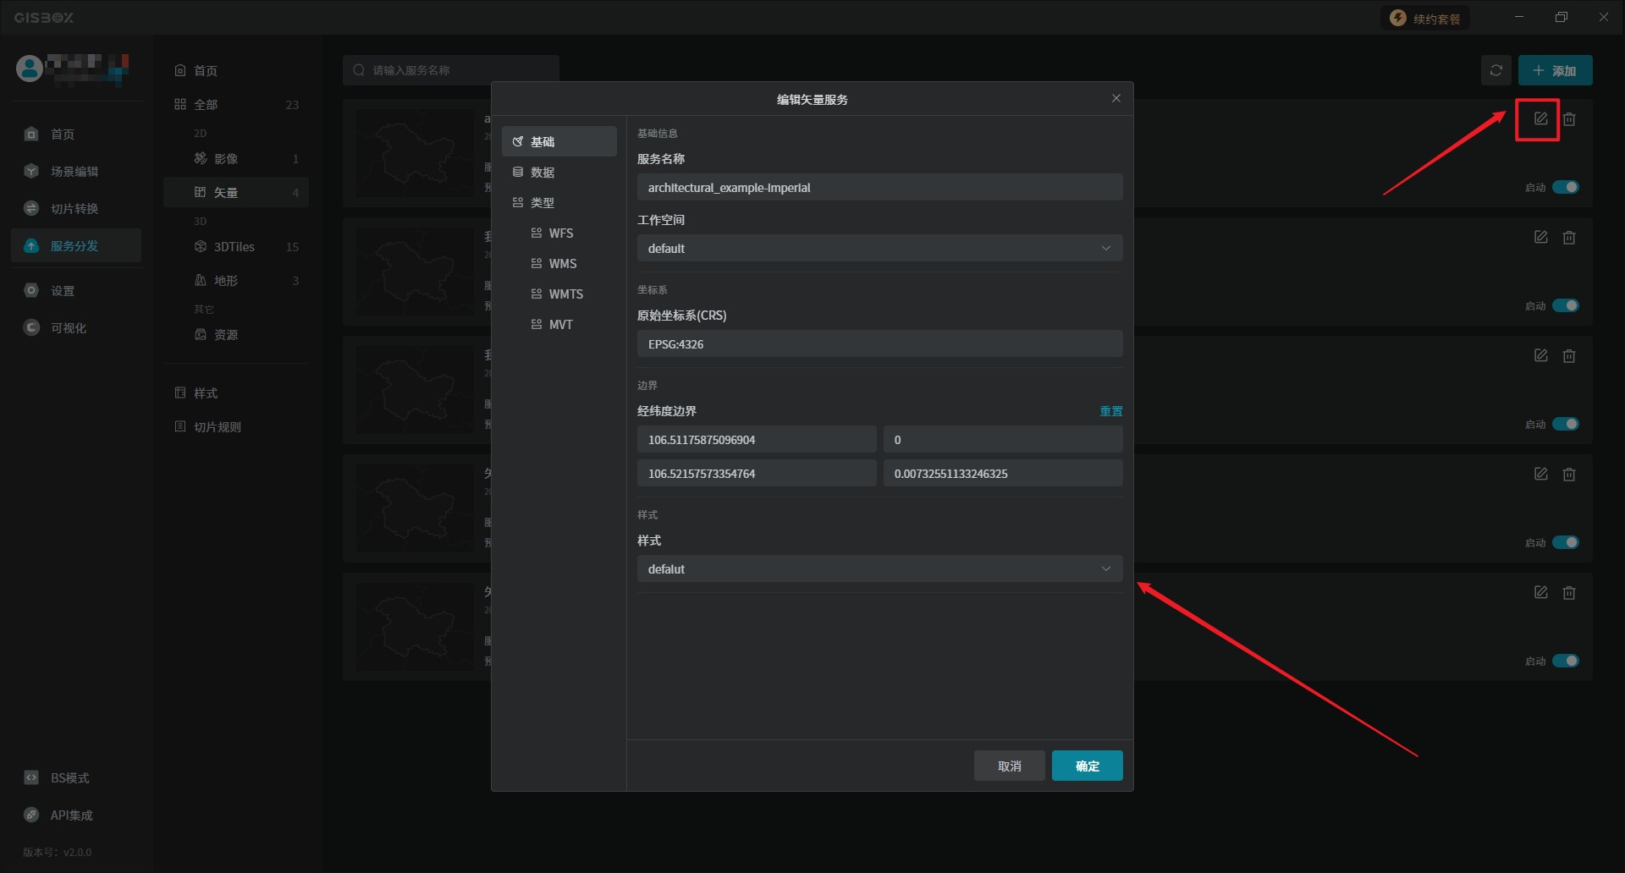Click the 服务名称 input field
Screen dimensions: 1625x873
point(879,188)
